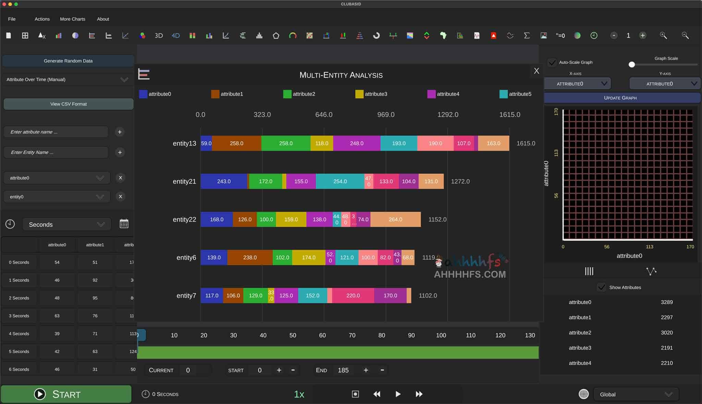The width and height of the screenshot is (702, 404).
Task: Open the sigma summation tool
Action: 527,35
